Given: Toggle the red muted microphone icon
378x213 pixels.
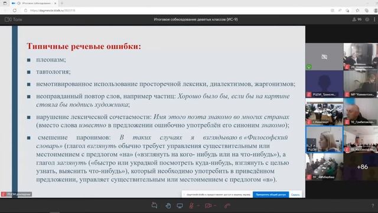Looking at the screenshot, I should (191, 205).
